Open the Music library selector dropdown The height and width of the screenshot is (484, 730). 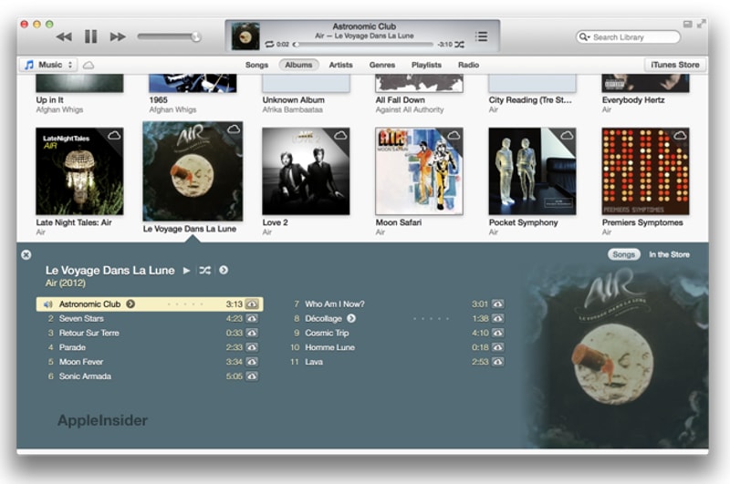[48, 65]
